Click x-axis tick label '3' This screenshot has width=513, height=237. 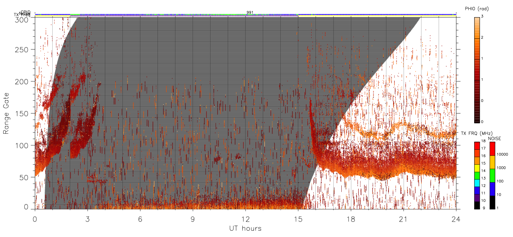(88, 219)
